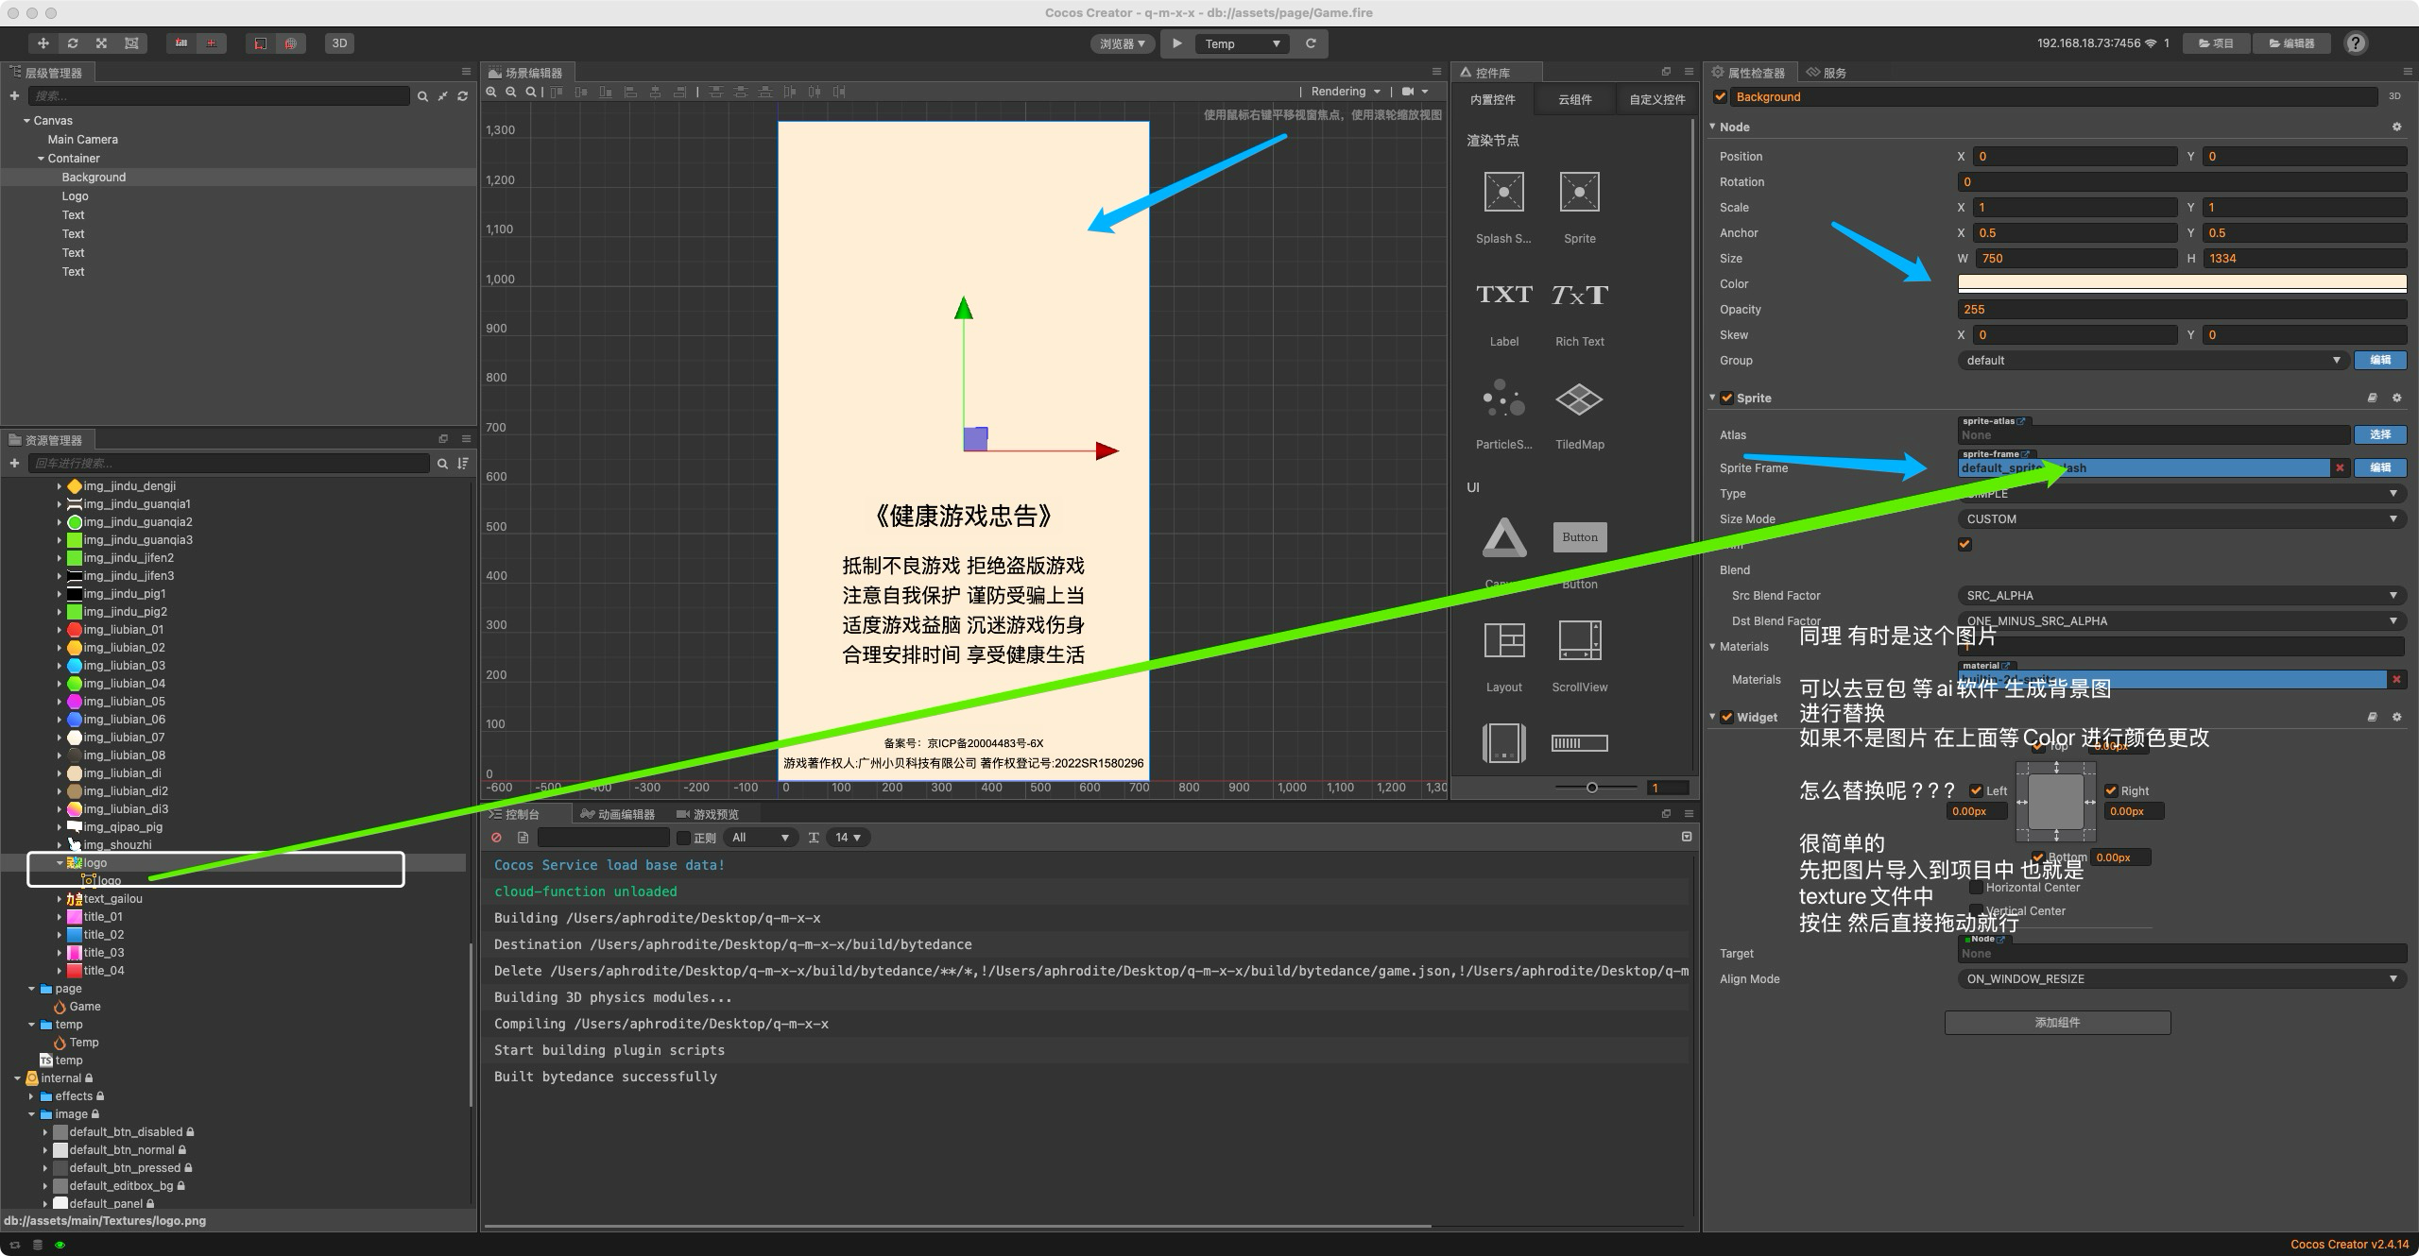Toggle the Horizontal Center checkbox

pyautogui.click(x=1976, y=888)
